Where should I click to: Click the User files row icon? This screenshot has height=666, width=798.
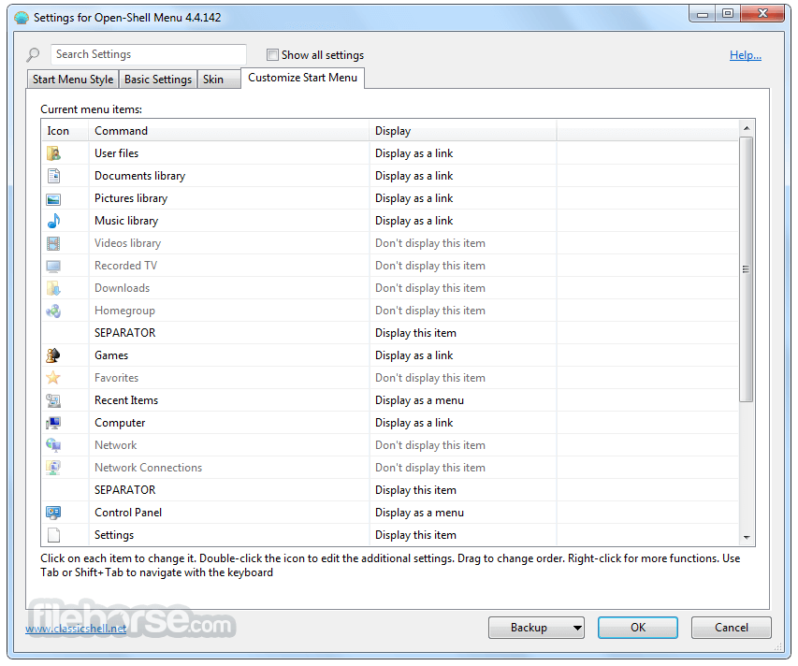coord(53,153)
